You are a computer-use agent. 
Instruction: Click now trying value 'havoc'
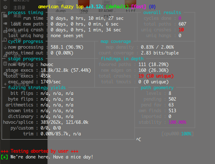(47, 65)
